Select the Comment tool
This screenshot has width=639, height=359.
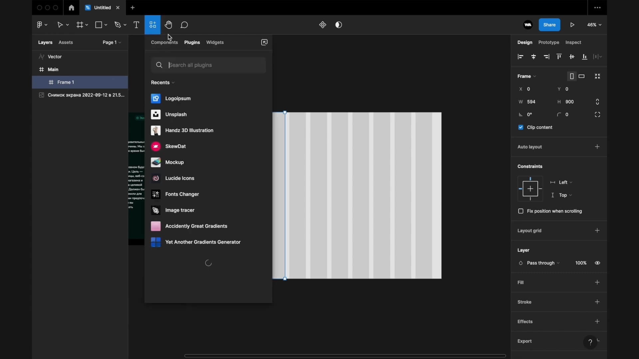tap(184, 25)
